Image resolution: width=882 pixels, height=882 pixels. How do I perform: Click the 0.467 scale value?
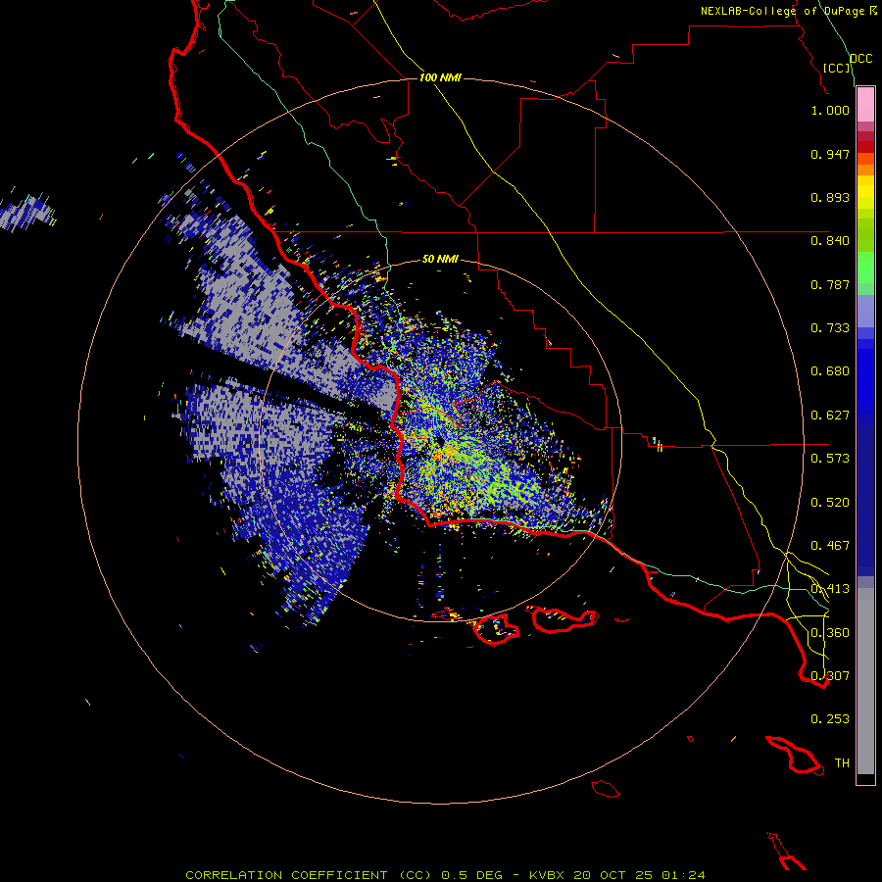click(830, 546)
